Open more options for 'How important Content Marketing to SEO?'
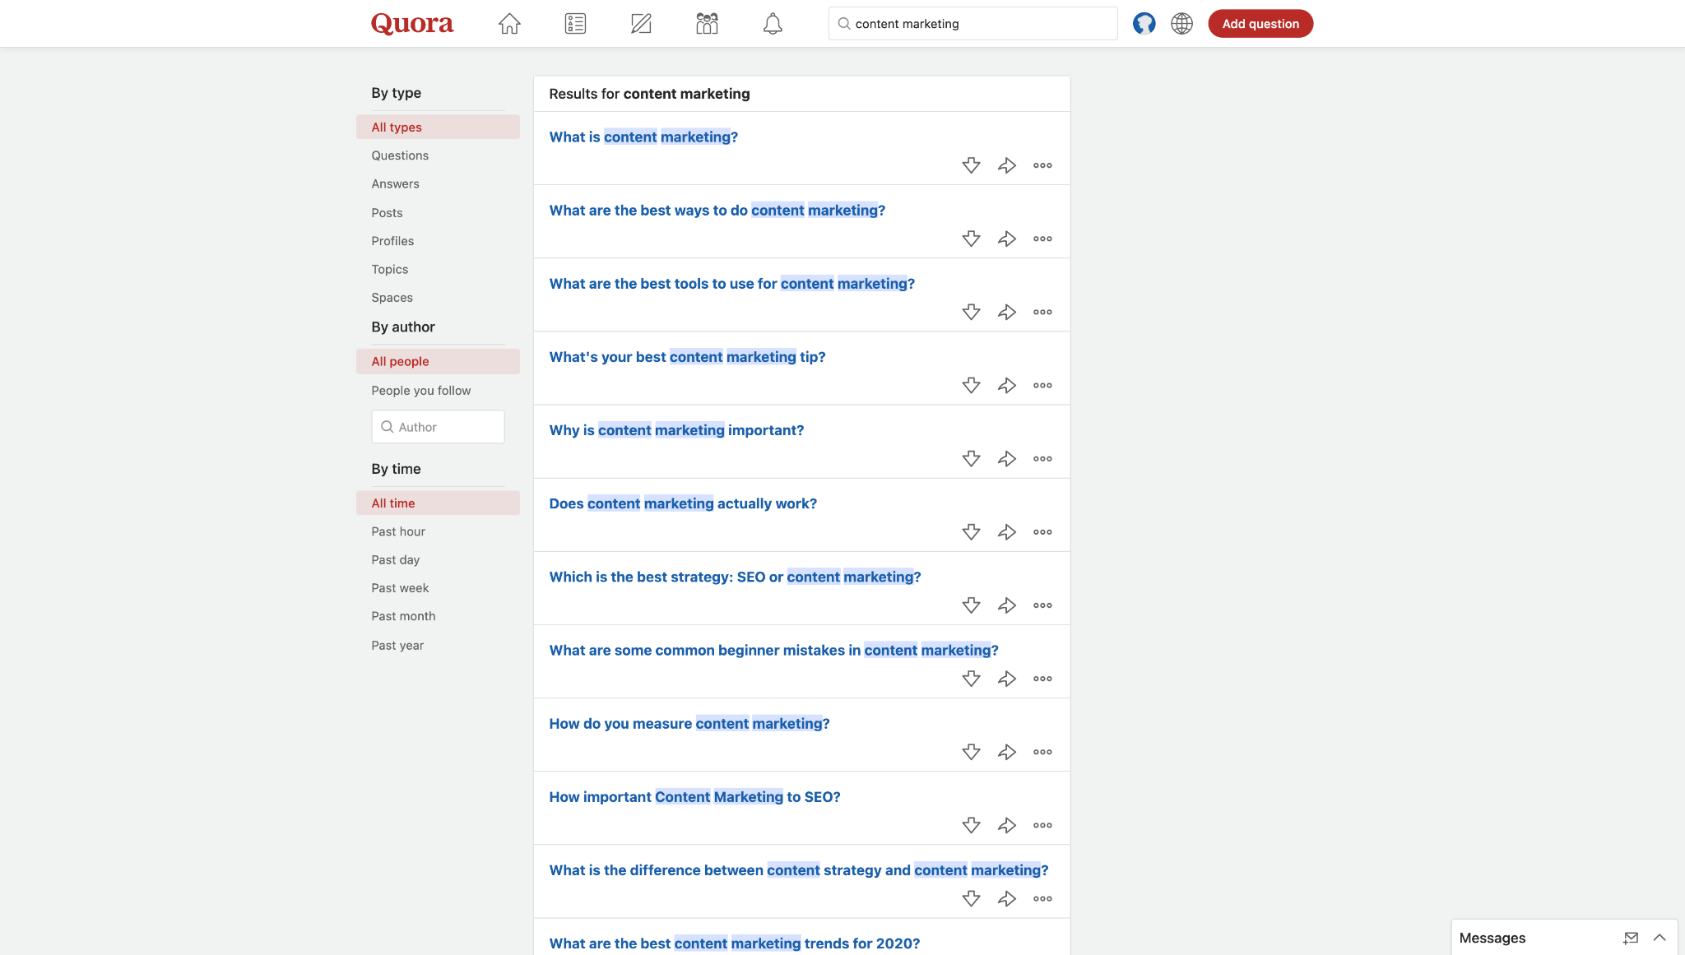The image size is (1685, 955). 1042,825
